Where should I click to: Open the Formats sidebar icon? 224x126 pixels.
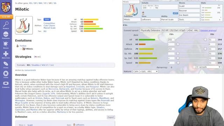pyautogui.click(x=6, y=84)
